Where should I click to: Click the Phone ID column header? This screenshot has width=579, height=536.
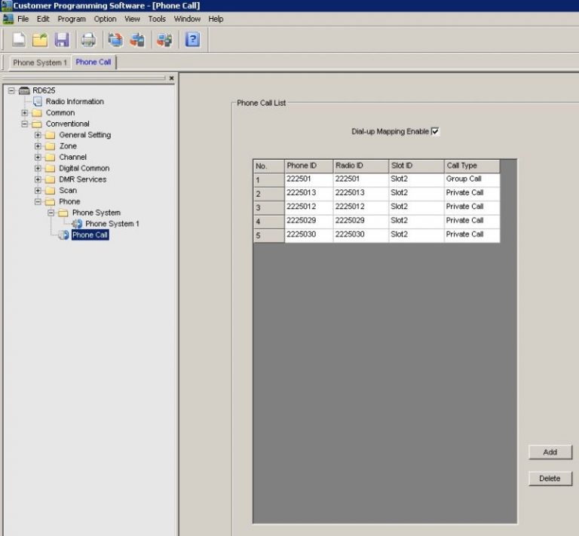tap(308, 166)
